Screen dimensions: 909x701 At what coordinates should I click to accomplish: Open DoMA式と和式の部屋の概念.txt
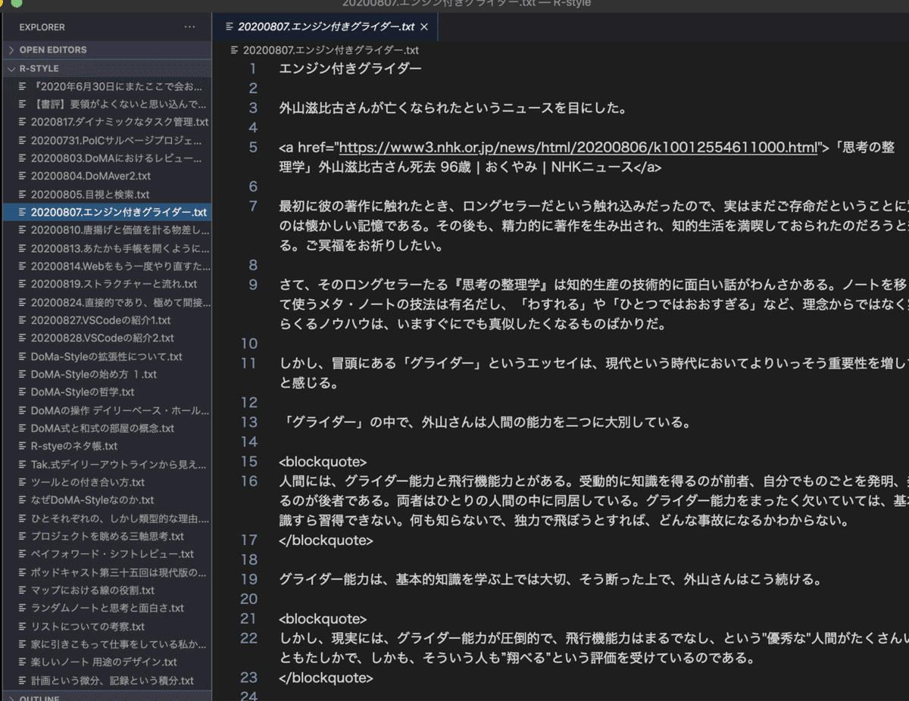(x=107, y=428)
